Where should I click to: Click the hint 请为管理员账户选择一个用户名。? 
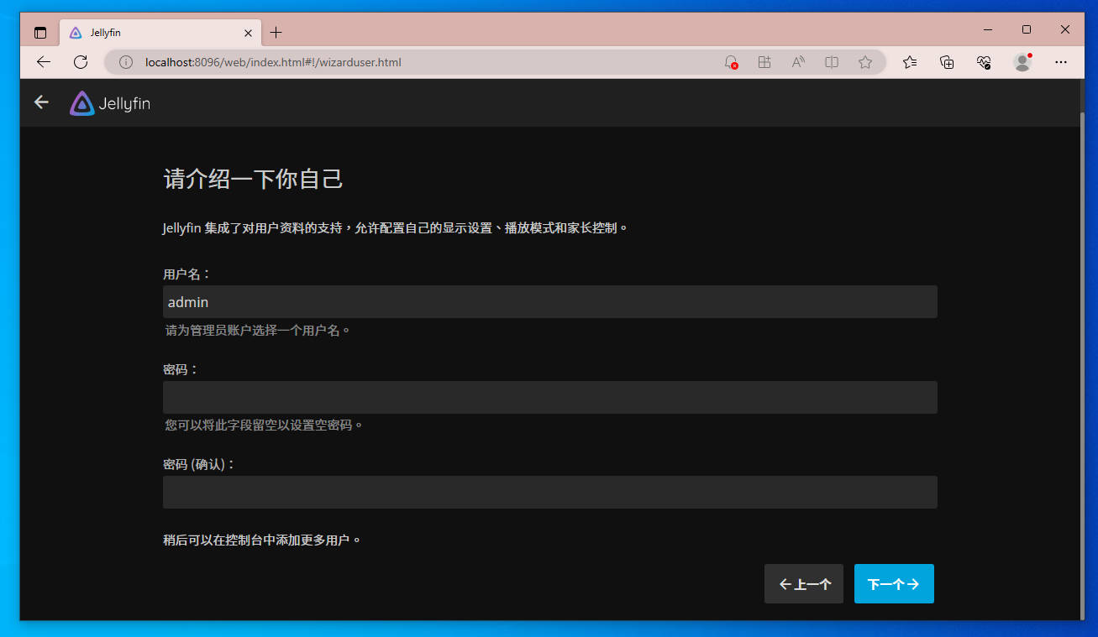pos(258,330)
